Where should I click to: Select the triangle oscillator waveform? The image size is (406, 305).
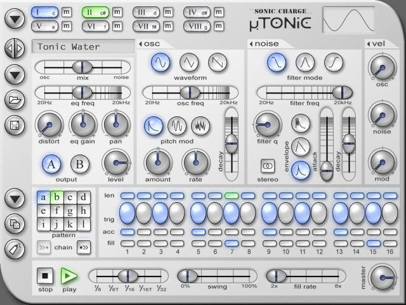point(189,62)
